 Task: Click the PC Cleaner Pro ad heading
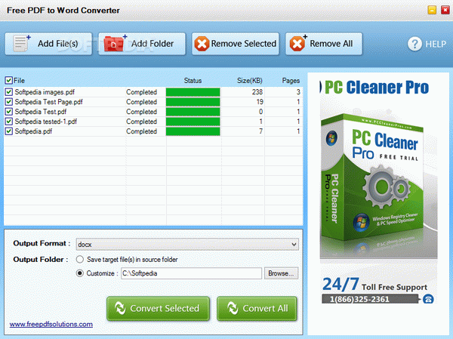[377, 88]
